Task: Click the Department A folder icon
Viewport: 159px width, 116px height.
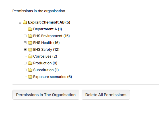Action: pyautogui.click(x=30, y=29)
